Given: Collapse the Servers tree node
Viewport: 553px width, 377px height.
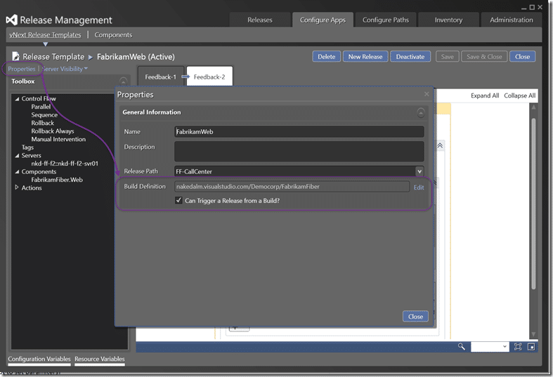Looking at the screenshot, I should click(17, 155).
